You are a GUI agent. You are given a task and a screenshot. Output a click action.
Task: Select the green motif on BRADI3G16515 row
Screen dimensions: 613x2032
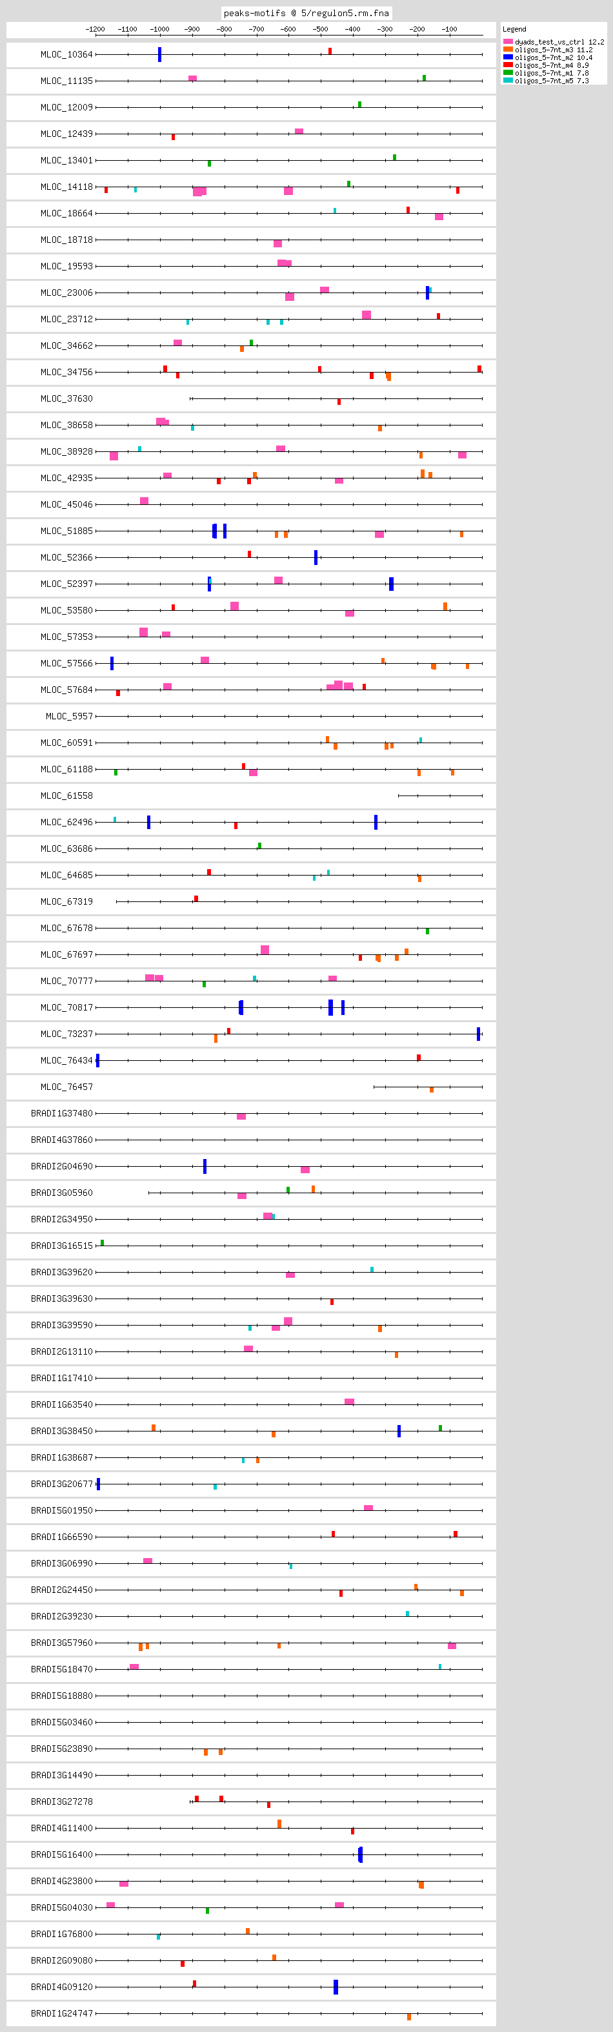(103, 1243)
